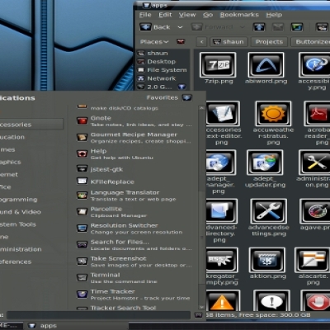Switch to Favorites in the applications menu
This screenshot has width=330, height=330.
(x=169, y=97)
